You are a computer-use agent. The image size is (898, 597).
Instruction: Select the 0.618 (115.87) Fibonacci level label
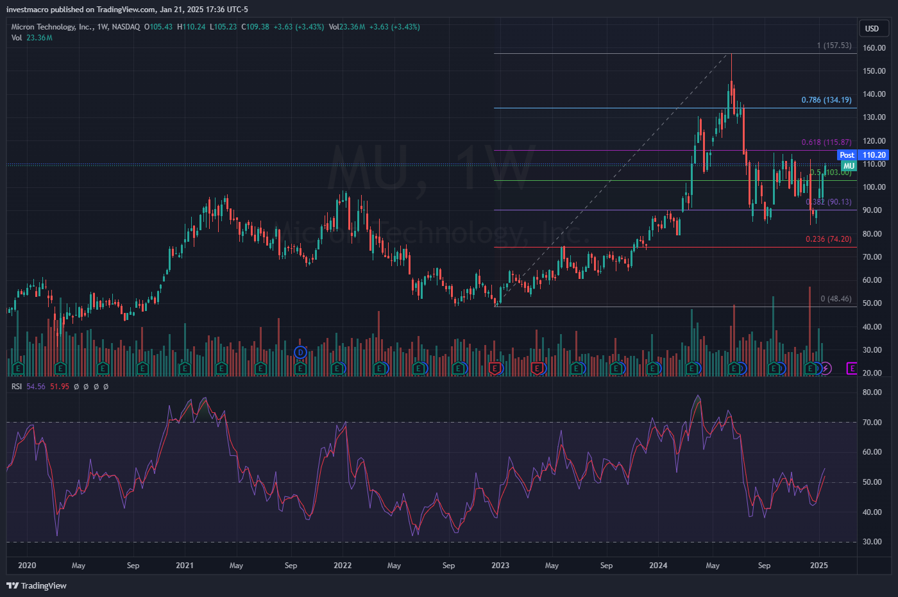coord(826,142)
